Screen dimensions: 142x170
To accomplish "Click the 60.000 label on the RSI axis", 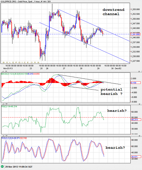I will 134,112.
